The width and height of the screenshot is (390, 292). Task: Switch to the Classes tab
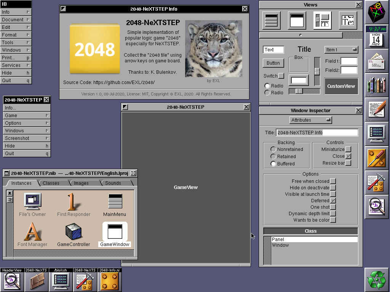(52, 183)
